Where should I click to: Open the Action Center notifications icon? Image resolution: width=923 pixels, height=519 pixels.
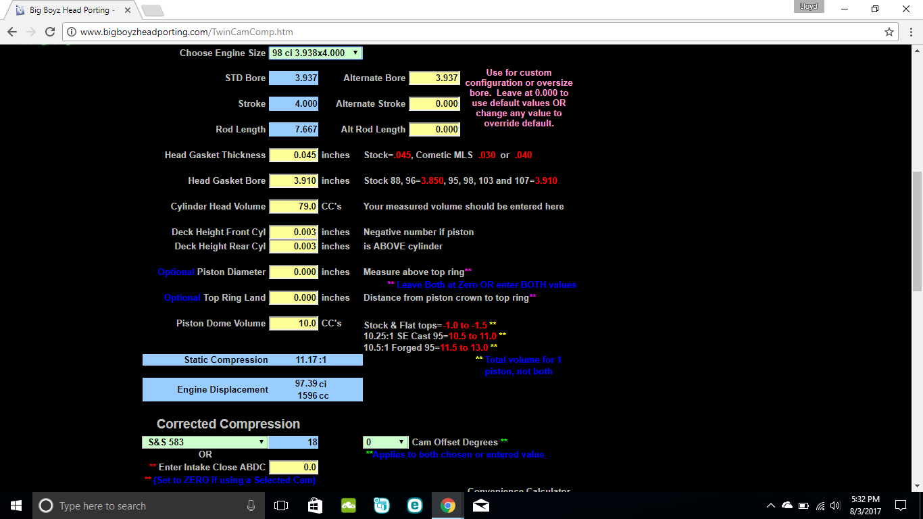(900, 505)
